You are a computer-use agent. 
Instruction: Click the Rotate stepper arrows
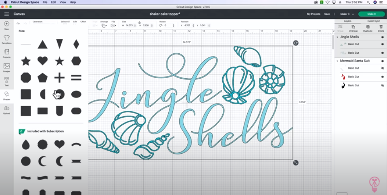[174, 26]
